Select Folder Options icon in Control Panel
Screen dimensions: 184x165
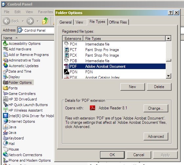tap(5, 82)
